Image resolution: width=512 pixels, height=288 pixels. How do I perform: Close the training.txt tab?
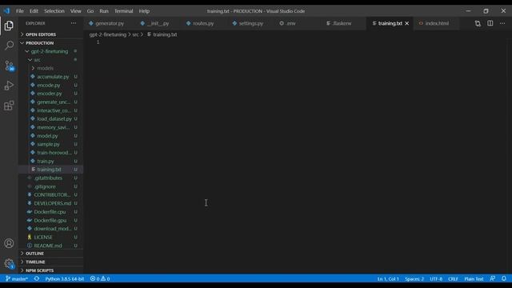[x=407, y=23]
